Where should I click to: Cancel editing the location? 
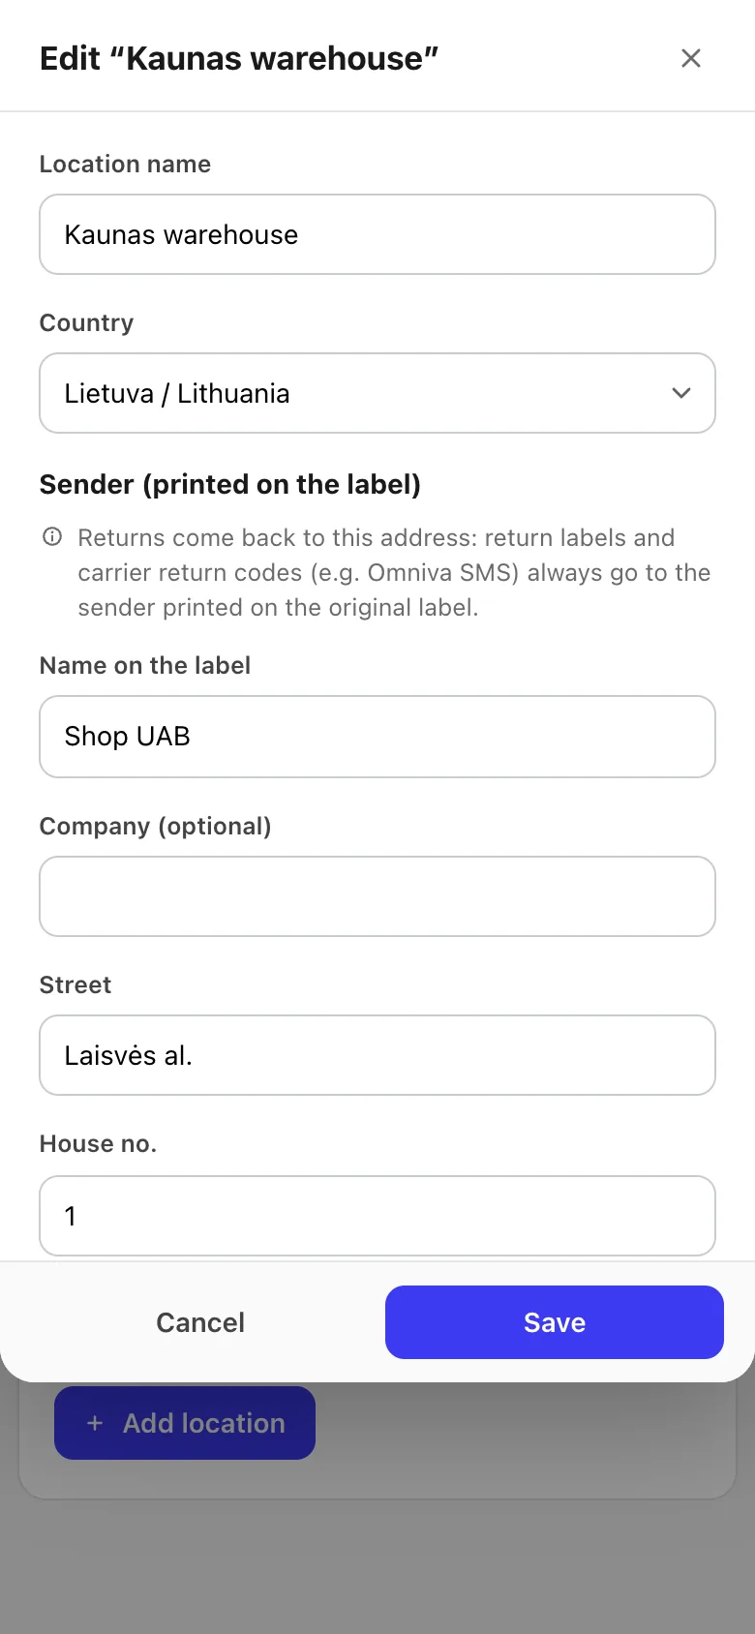(200, 1322)
